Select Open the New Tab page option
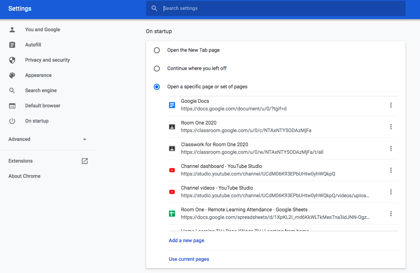Screen dimensions: 420x273 (x=157, y=50)
